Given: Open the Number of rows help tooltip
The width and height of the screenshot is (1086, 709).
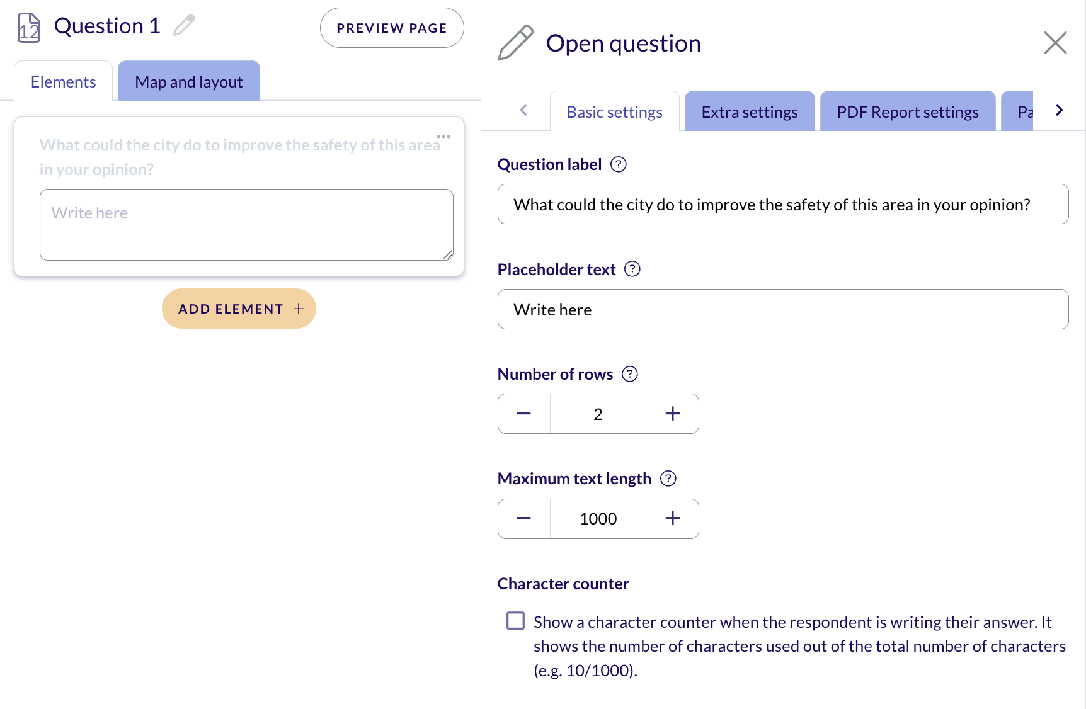Looking at the screenshot, I should (629, 373).
